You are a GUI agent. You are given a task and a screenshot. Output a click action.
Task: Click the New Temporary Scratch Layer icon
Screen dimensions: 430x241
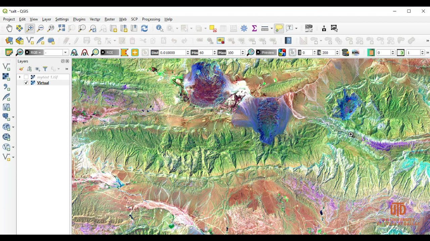click(x=51, y=41)
